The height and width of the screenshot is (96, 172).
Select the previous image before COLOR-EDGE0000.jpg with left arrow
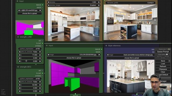click(x=48, y=55)
